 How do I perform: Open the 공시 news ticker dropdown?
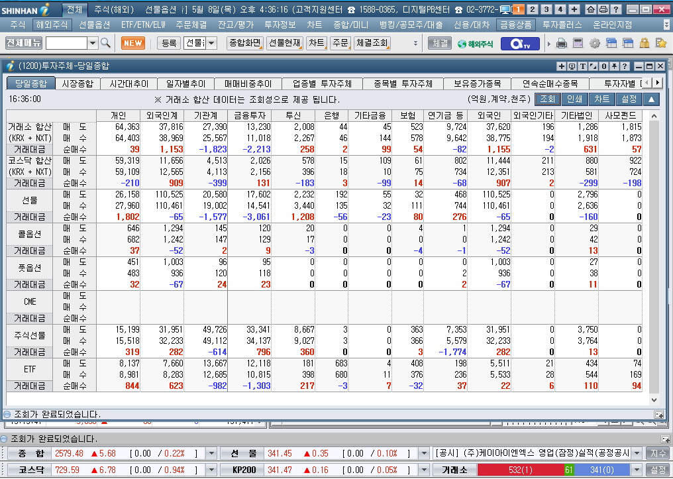(x=637, y=453)
